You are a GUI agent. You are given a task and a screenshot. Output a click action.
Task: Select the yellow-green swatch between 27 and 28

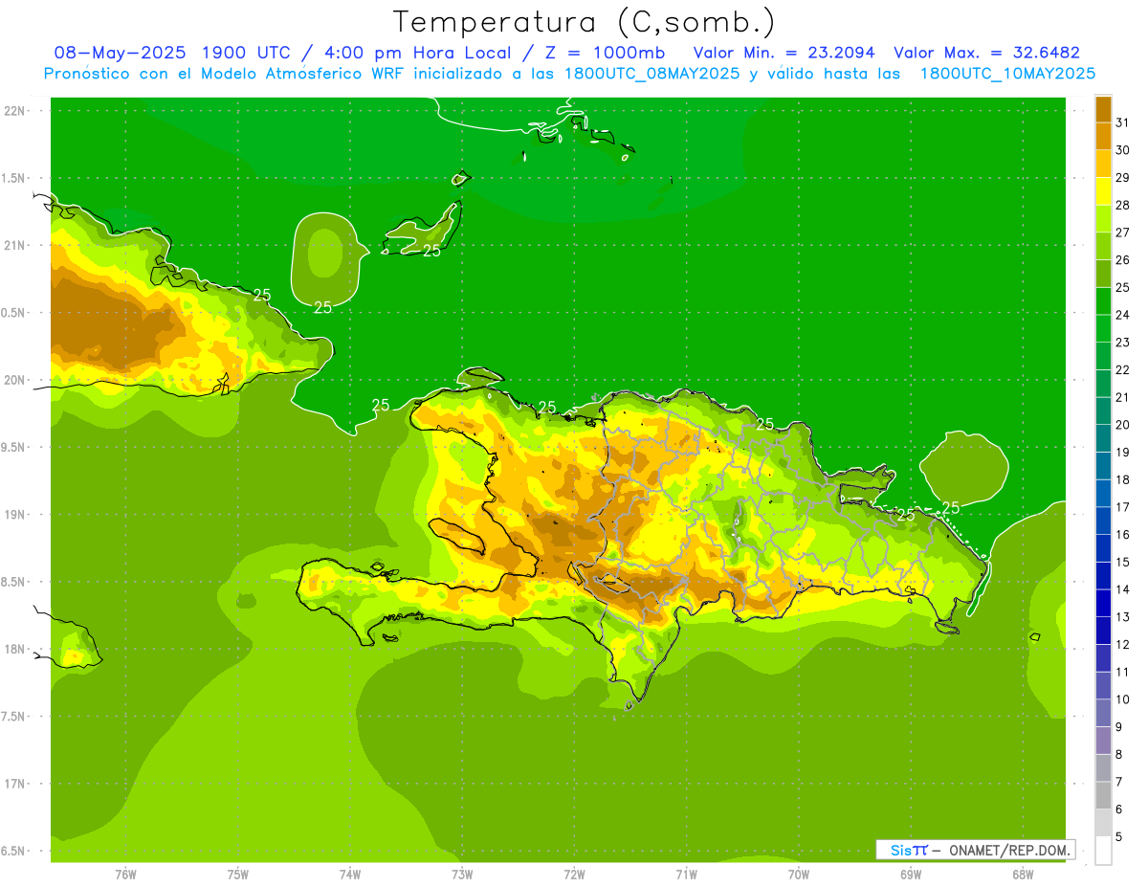[x=1103, y=218]
